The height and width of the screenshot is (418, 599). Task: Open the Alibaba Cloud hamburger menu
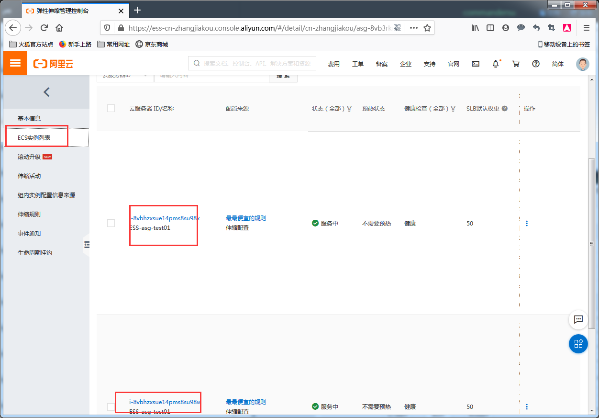[15, 63]
